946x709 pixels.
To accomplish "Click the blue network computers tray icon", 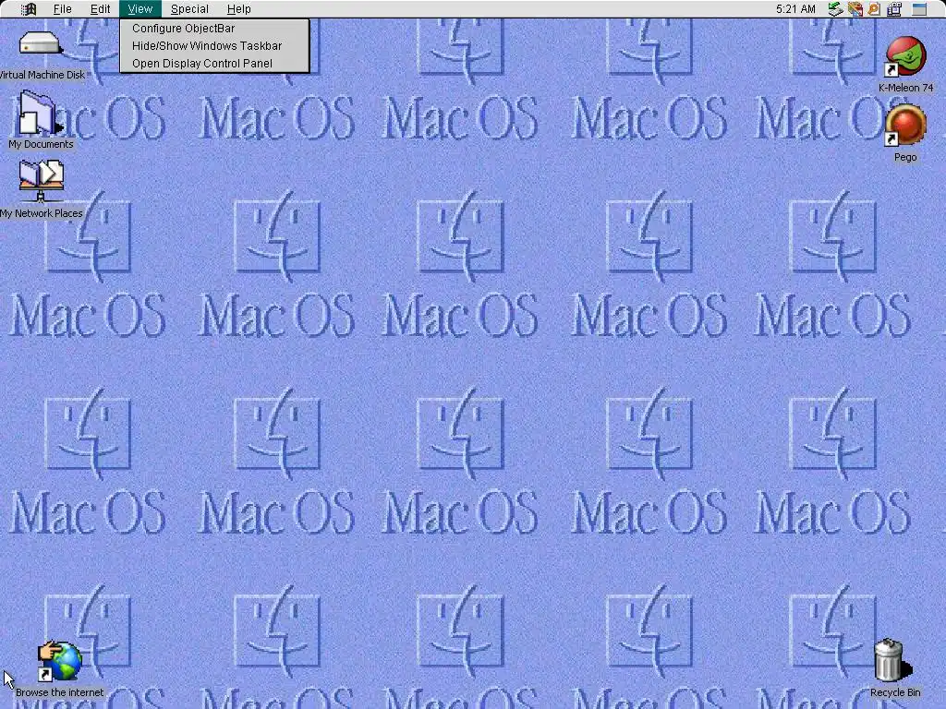I will click(x=894, y=9).
